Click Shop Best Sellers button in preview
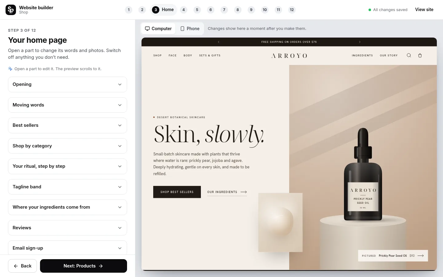 177,192
